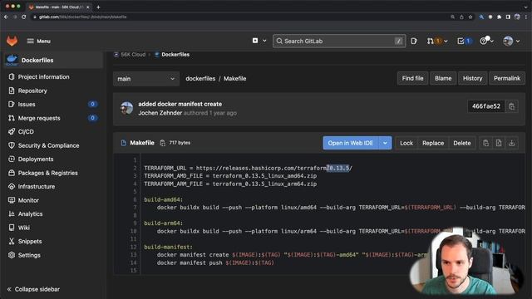Click the Dockerfiles breadcrumb link
This screenshot has width=532, height=299.
[175, 54]
